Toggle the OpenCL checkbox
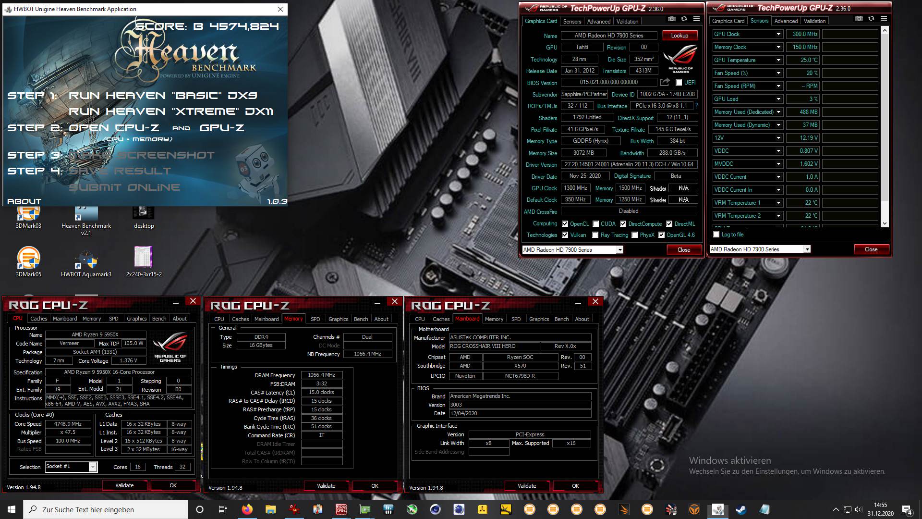 [x=565, y=224]
